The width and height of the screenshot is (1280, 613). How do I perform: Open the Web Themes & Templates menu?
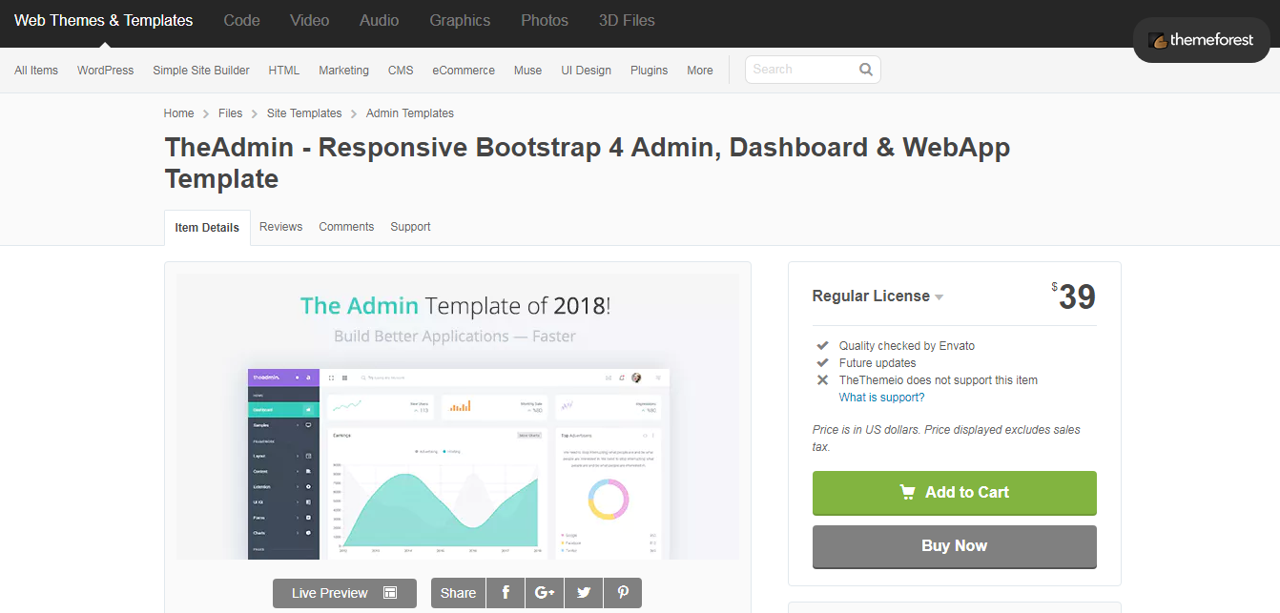point(103,20)
